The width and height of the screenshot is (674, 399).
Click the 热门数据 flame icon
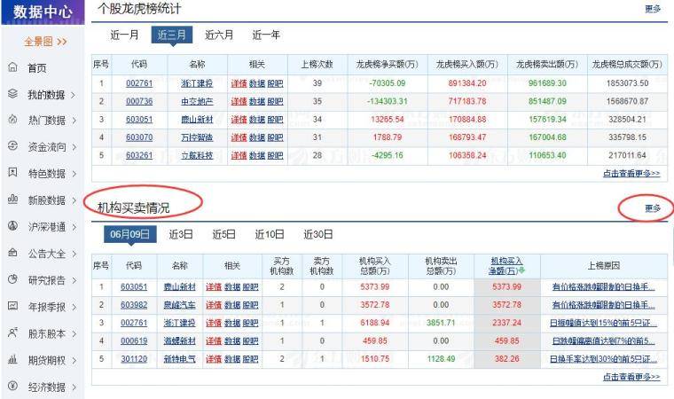13,120
